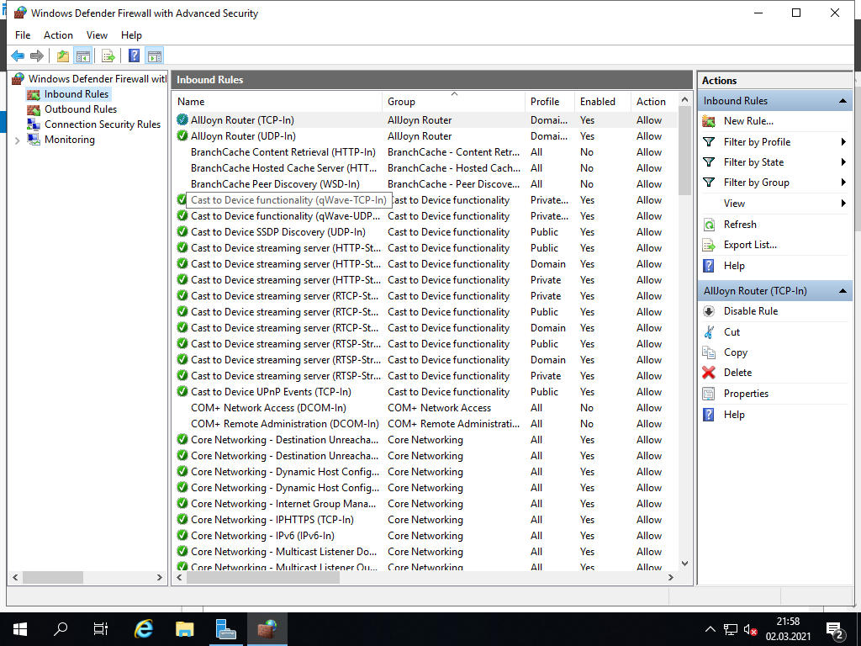The height and width of the screenshot is (646, 861).
Task: Click New Rule... in the Actions pane
Action: (x=747, y=121)
